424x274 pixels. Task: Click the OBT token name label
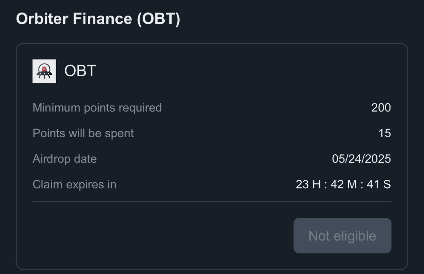(80, 71)
